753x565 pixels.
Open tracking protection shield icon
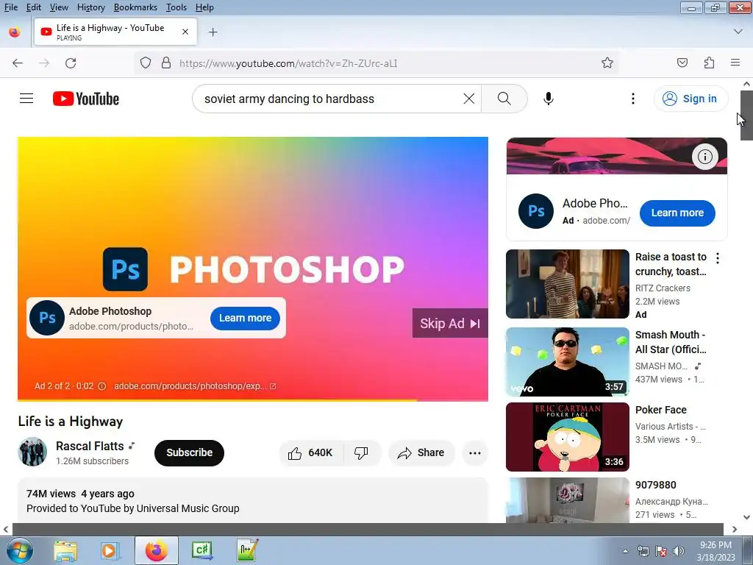click(146, 63)
